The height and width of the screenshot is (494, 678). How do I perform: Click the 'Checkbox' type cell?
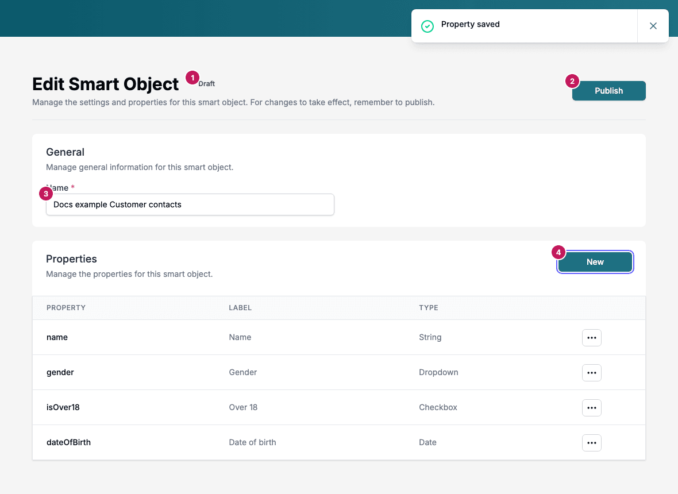click(438, 407)
